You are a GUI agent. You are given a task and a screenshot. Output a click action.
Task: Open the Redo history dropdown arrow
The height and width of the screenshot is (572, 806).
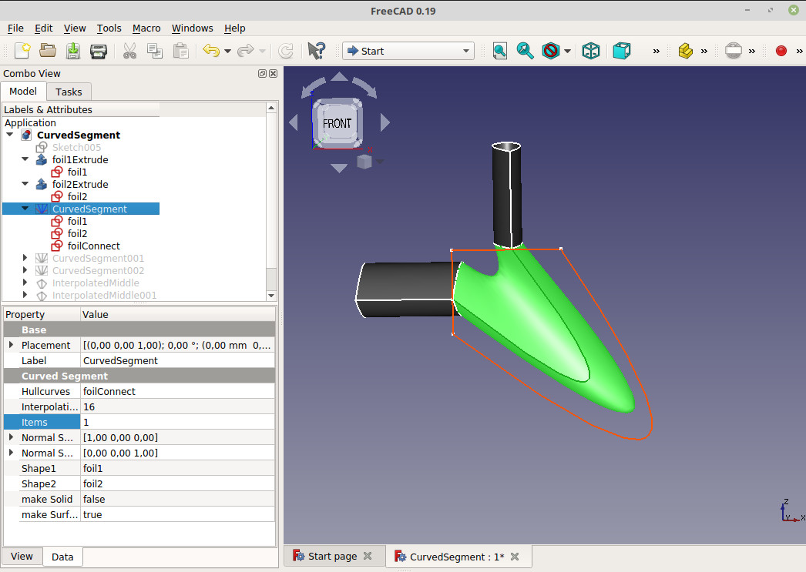tap(262, 52)
